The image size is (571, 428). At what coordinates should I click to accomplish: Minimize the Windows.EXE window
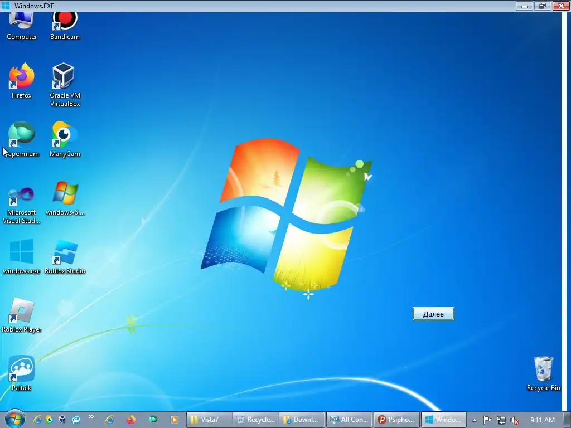coord(524,6)
